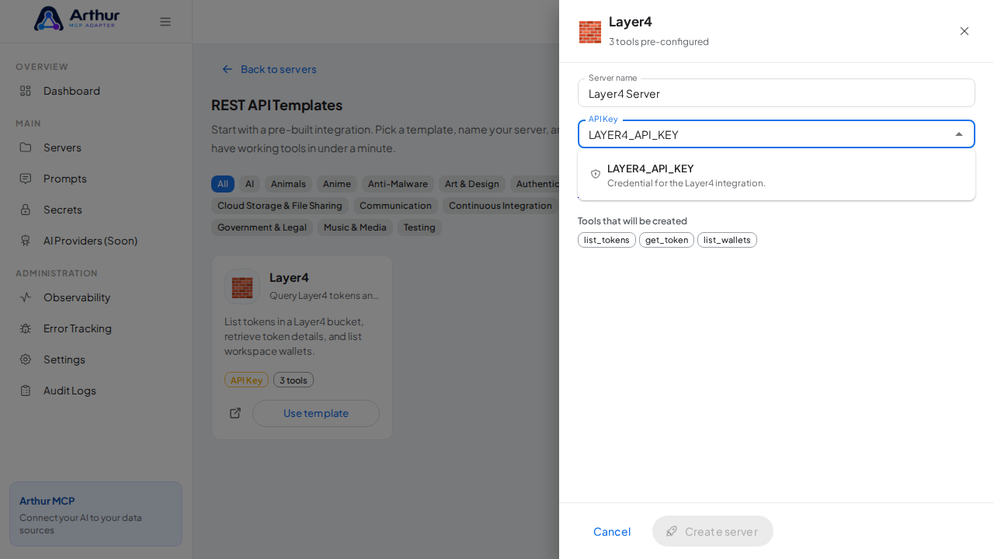994x559 pixels.
Task: Filter templates by Communication
Action: tap(395, 206)
